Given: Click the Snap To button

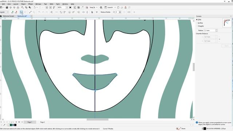Looking at the screenshot, I should click(x=92, y=7).
